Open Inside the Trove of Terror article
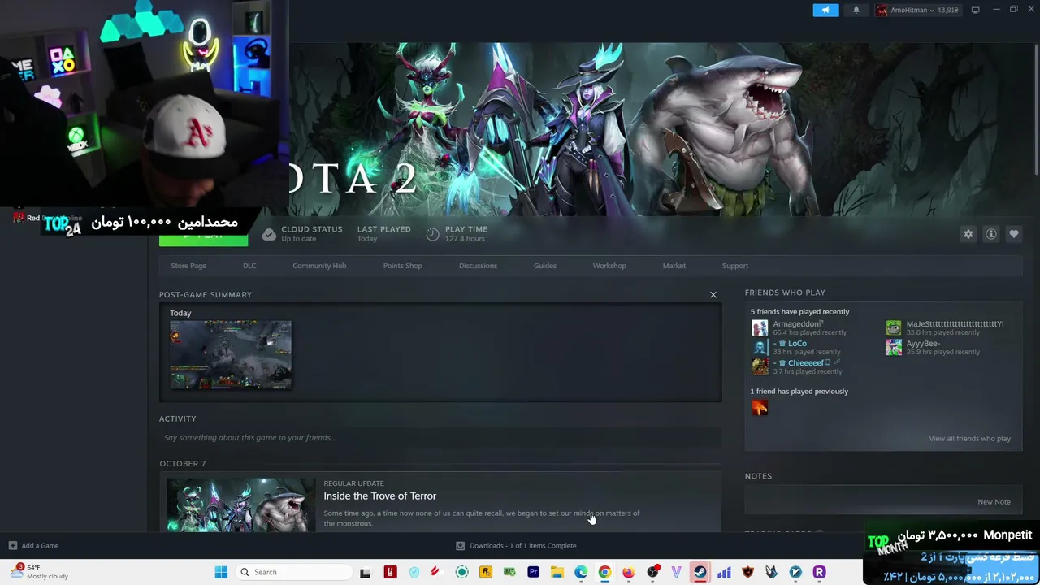Image resolution: width=1040 pixels, height=585 pixels. coord(379,496)
